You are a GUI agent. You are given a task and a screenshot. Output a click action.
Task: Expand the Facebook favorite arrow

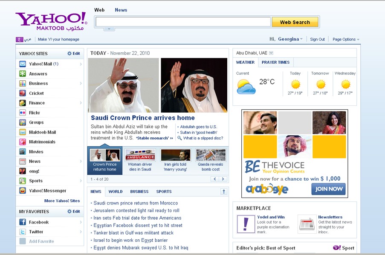tap(81, 222)
